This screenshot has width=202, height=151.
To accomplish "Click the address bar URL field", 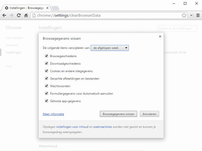I will coord(108,15).
